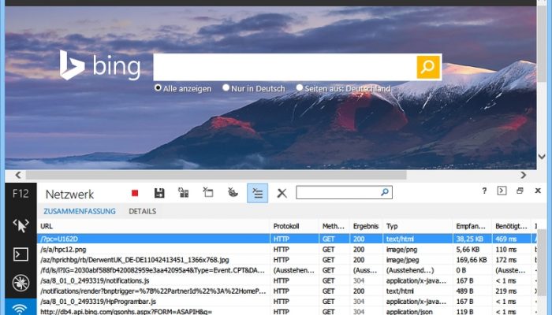Click the F12 developer tools label
552x315 pixels.
point(21,194)
